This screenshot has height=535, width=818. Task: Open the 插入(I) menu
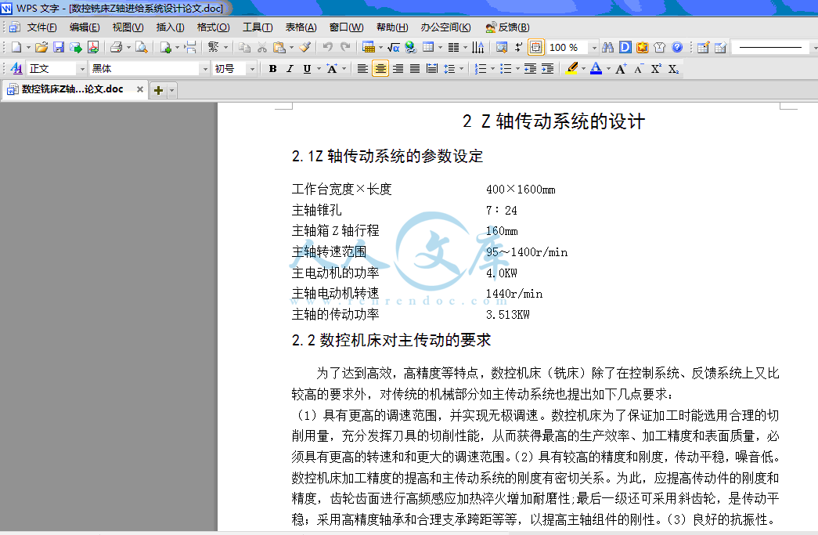click(x=170, y=27)
